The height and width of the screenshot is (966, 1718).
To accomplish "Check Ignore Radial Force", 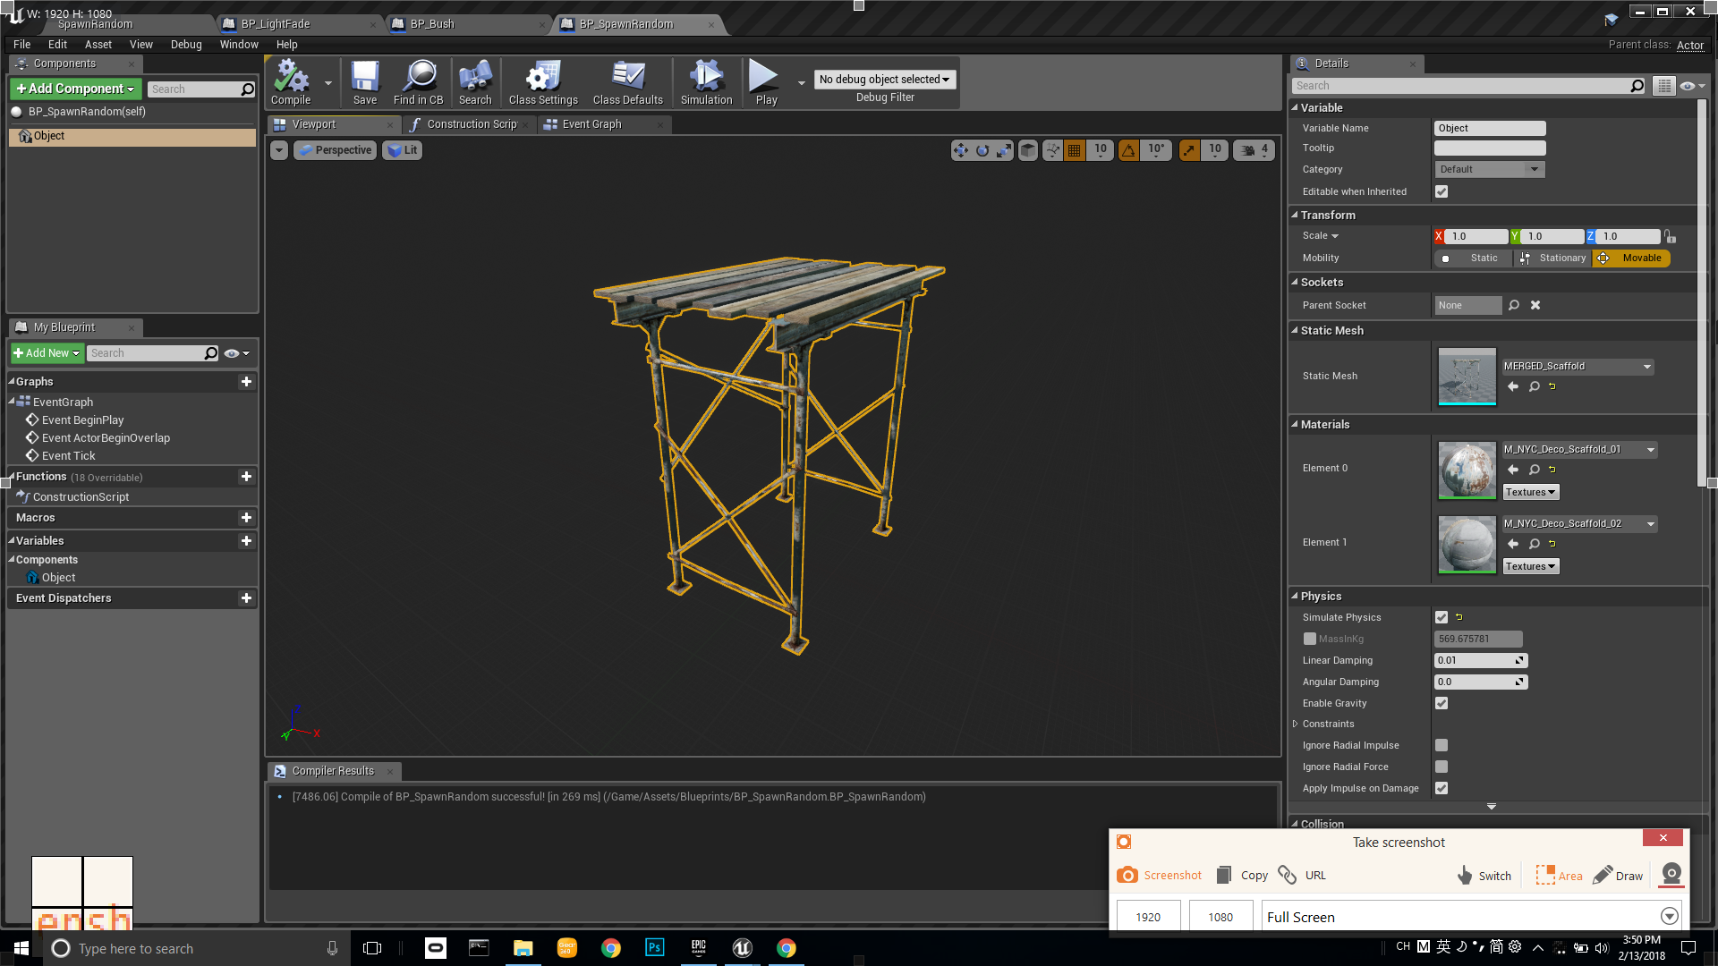I will click(1442, 767).
